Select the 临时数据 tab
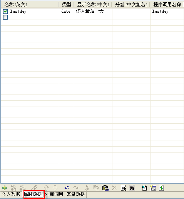This screenshot has width=184, height=199. click(x=33, y=194)
